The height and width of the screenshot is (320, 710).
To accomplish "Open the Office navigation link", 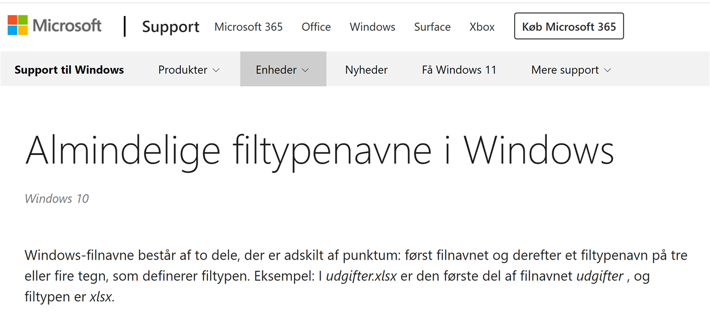I will 316,27.
